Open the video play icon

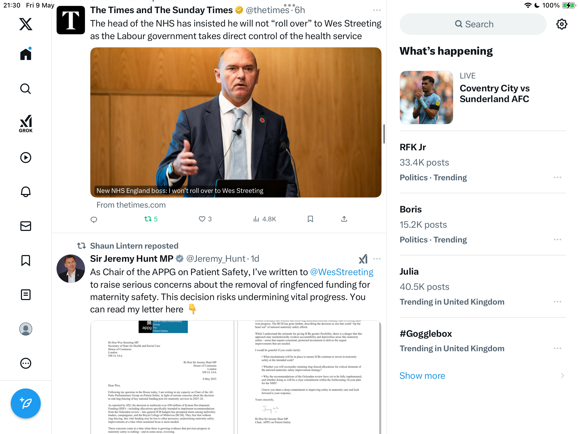tap(26, 158)
